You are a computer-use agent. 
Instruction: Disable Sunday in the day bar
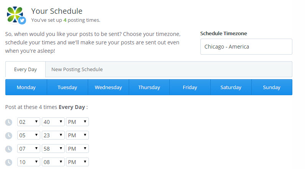[272, 87]
